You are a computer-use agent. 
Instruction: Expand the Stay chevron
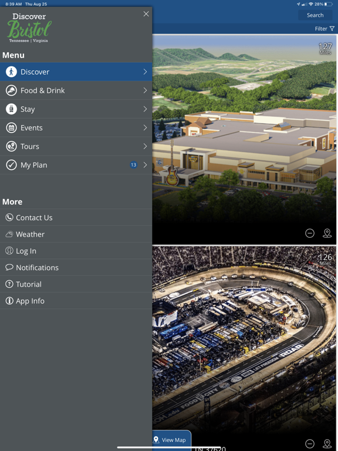[x=145, y=109]
